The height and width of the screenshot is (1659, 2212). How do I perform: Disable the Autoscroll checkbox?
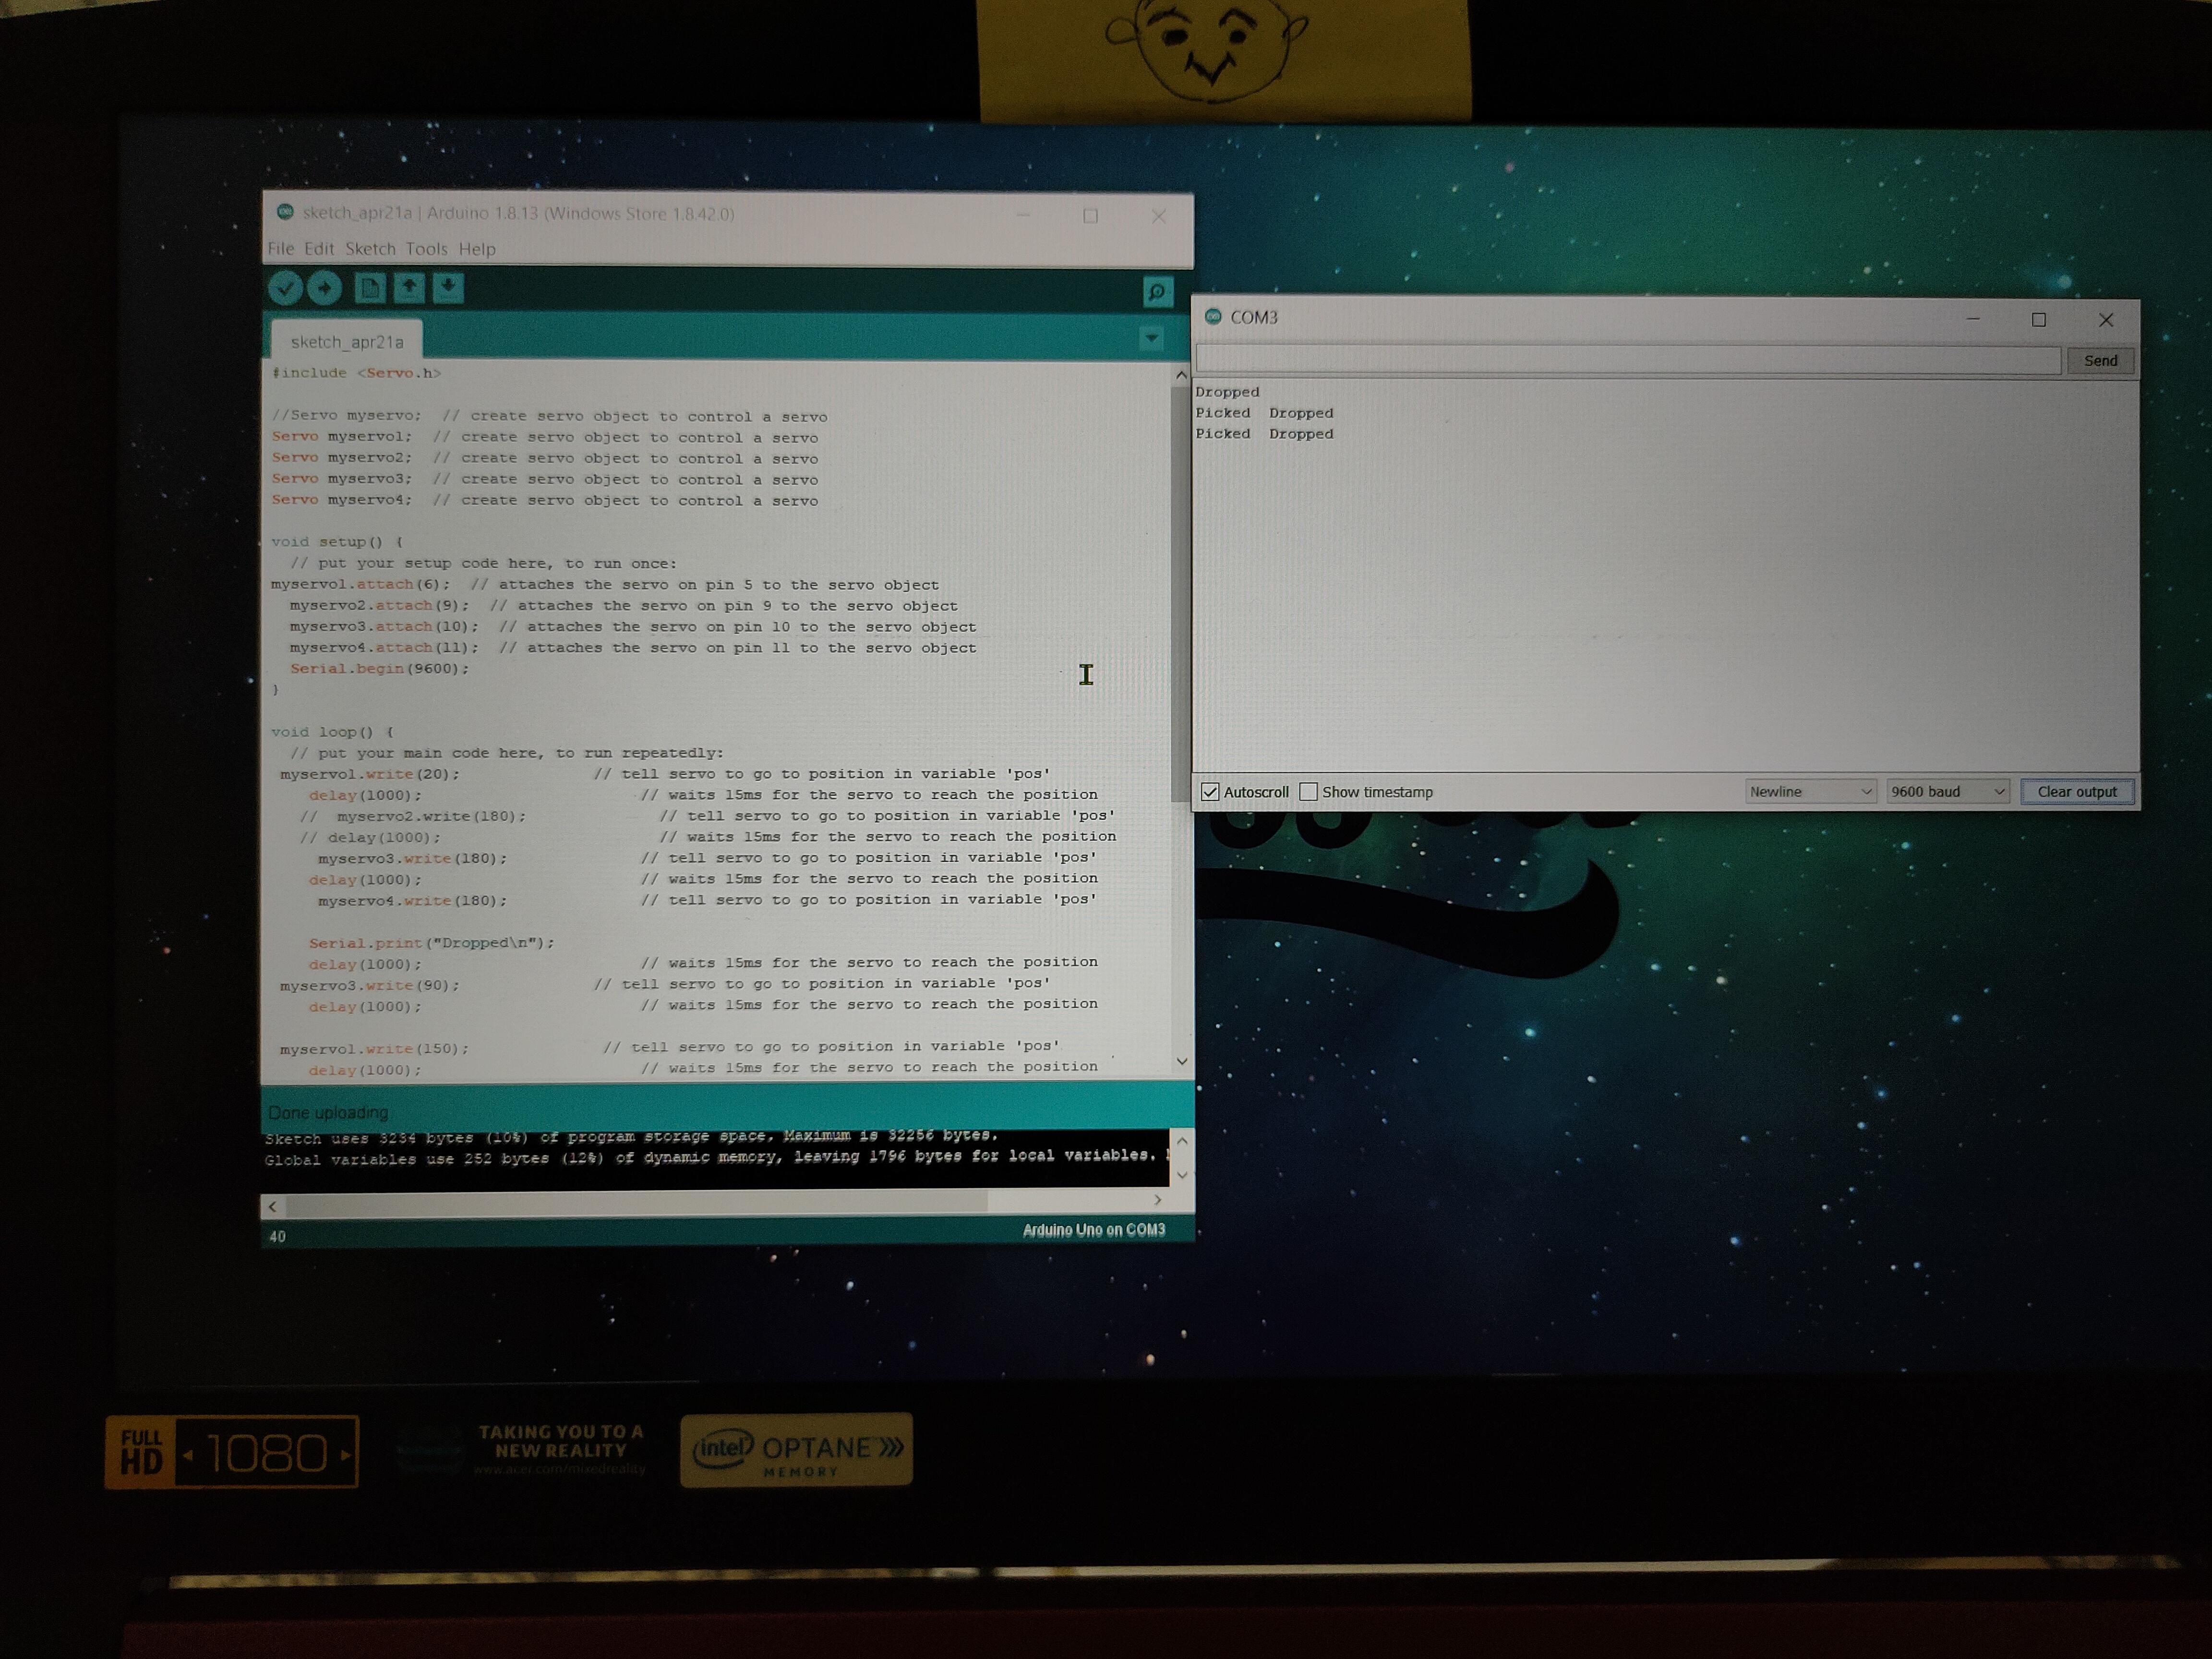point(1210,792)
